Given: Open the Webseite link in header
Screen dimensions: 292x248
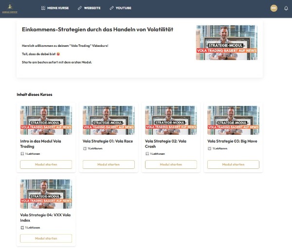Looking at the screenshot, I should (x=89, y=8).
